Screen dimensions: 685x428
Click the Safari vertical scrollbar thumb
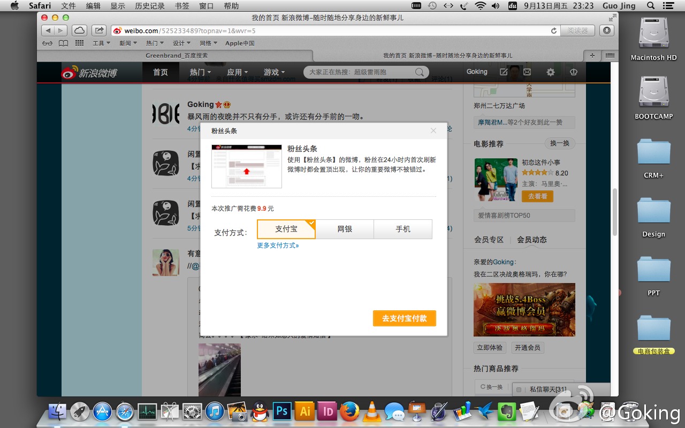tap(614, 211)
